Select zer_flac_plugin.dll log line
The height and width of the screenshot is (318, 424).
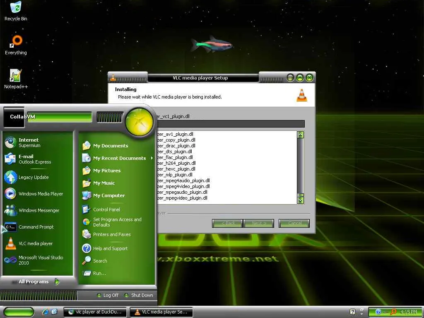tap(175, 157)
